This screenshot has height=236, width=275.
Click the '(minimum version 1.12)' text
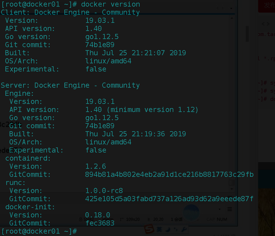point(153,110)
